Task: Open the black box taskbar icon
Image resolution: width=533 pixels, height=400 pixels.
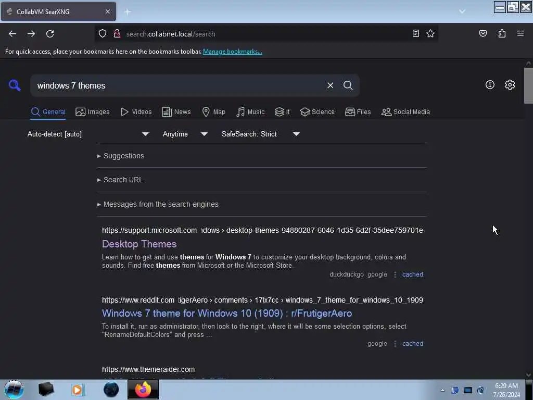Action: coord(46,390)
